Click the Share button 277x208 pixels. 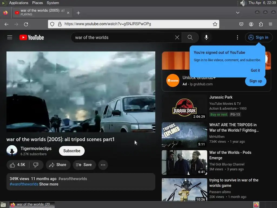[x=58, y=165]
